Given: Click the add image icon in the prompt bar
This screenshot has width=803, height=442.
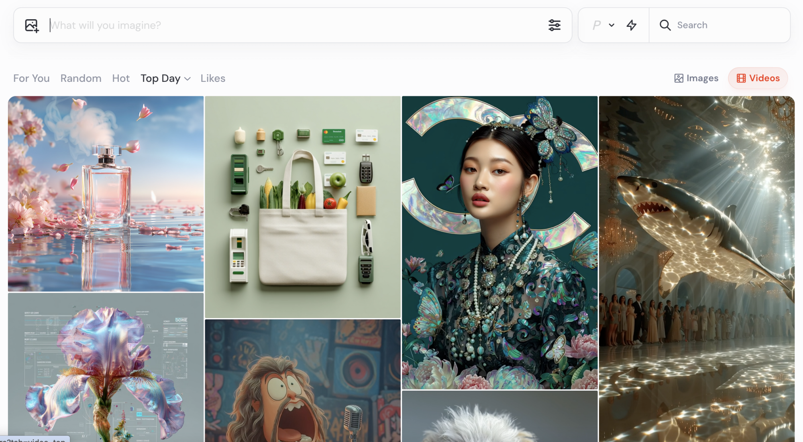Looking at the screenshot, I should point(32,25).
